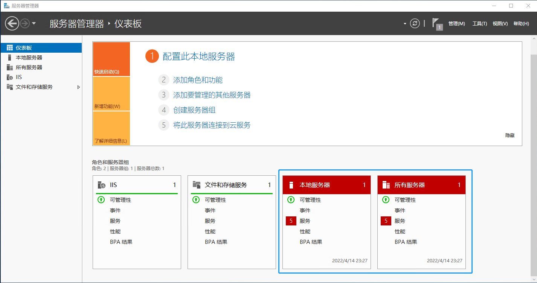Open 事件 in the 本地服务器 tile
Viewport: 537px width, 283px height.
point(305,210)
